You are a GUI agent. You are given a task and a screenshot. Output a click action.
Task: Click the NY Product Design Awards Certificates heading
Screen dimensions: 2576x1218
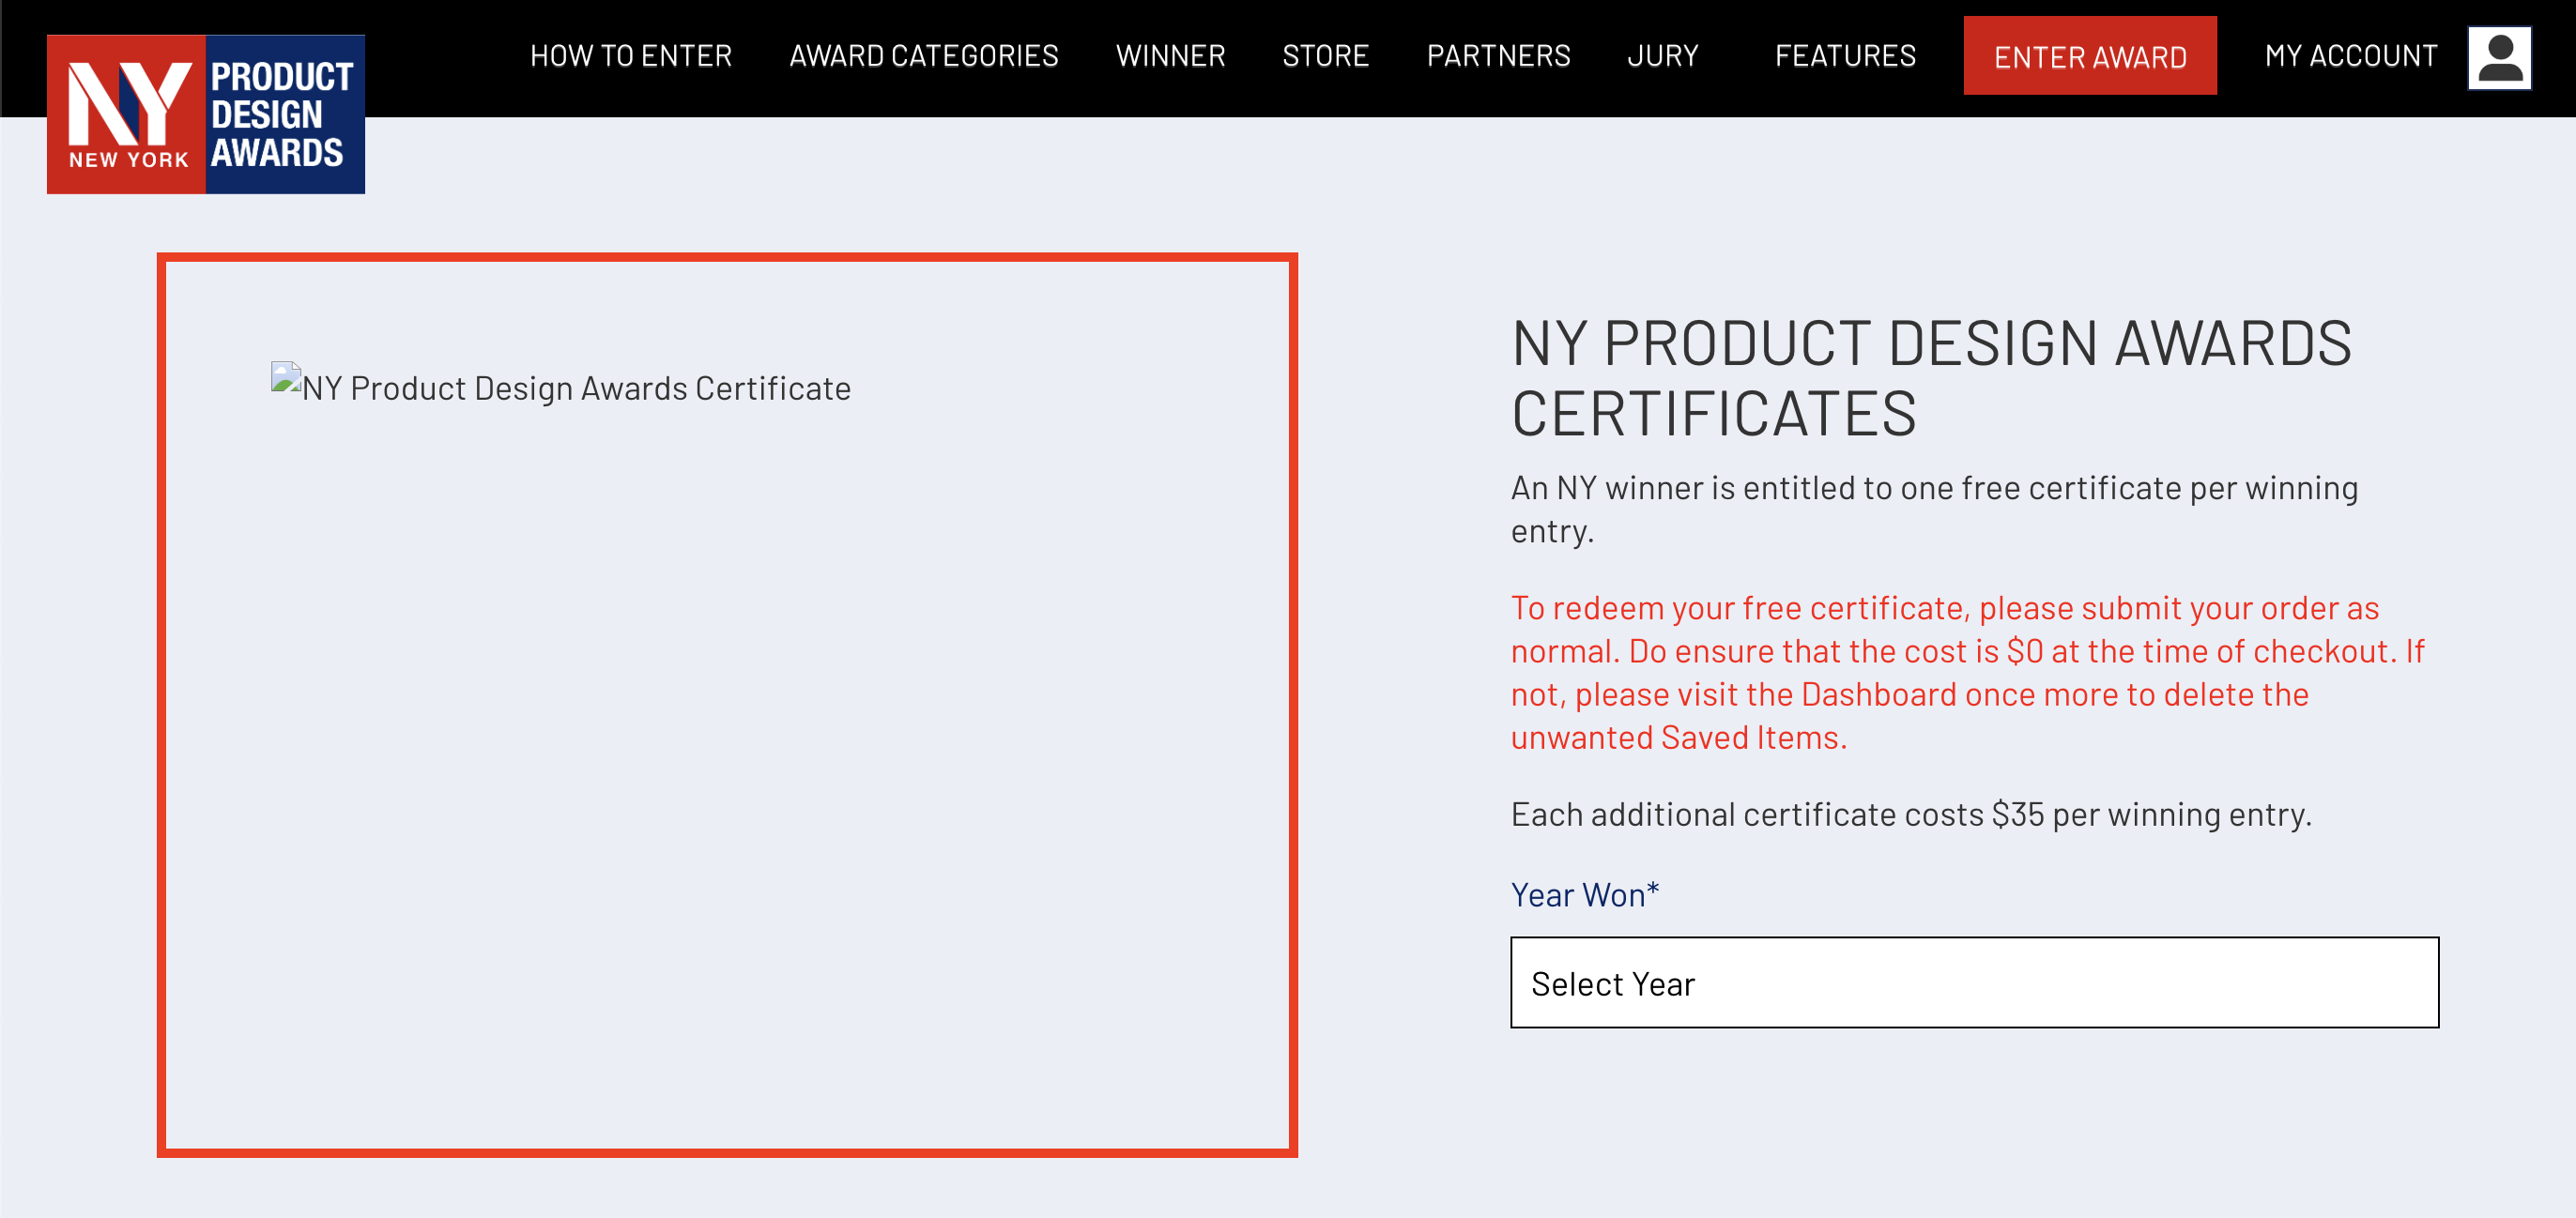click(x=1931, y=377)
